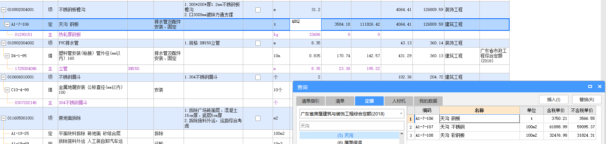Open the 人材机 tab
The image size is (606, 144).
pos(398,101)
